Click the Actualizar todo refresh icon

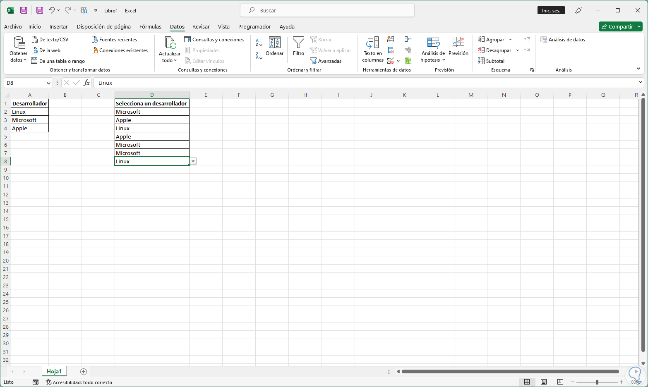tap(170, 43)
